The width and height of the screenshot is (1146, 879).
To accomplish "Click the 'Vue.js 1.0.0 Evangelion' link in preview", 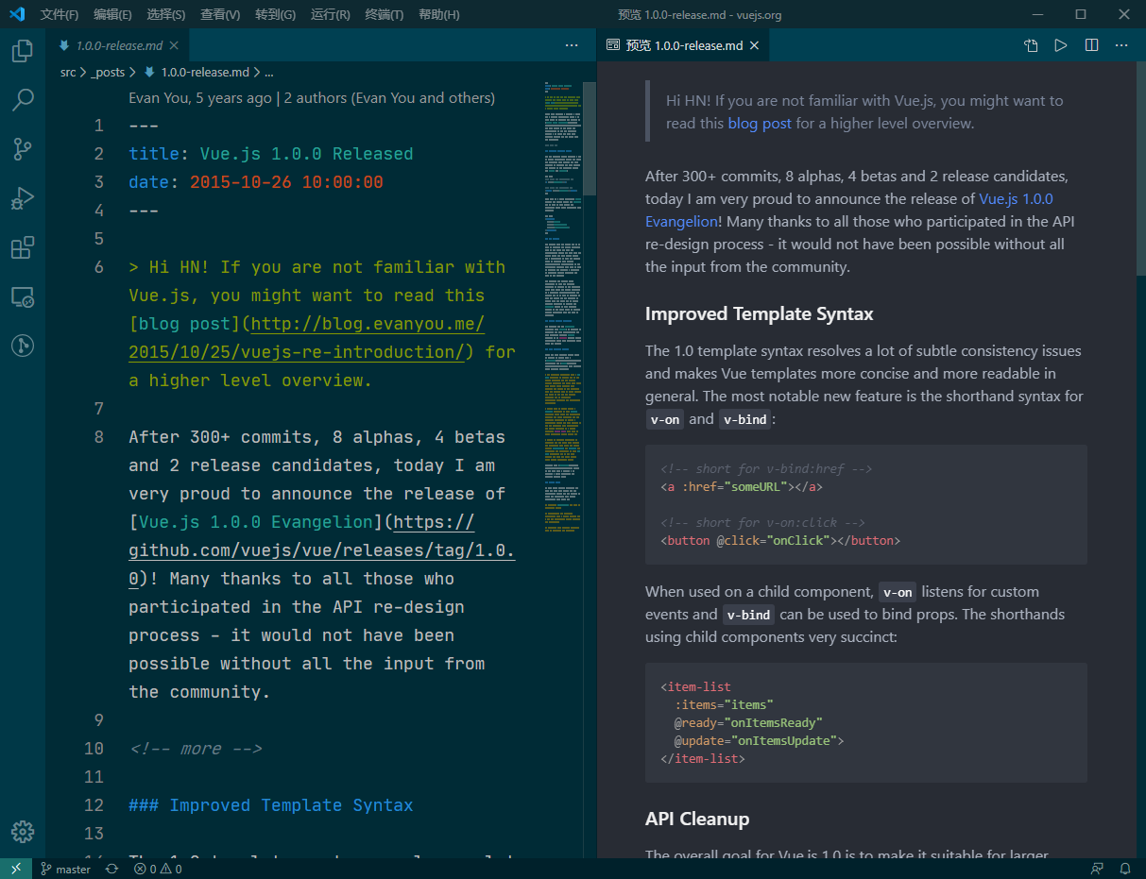I will 848,210.
